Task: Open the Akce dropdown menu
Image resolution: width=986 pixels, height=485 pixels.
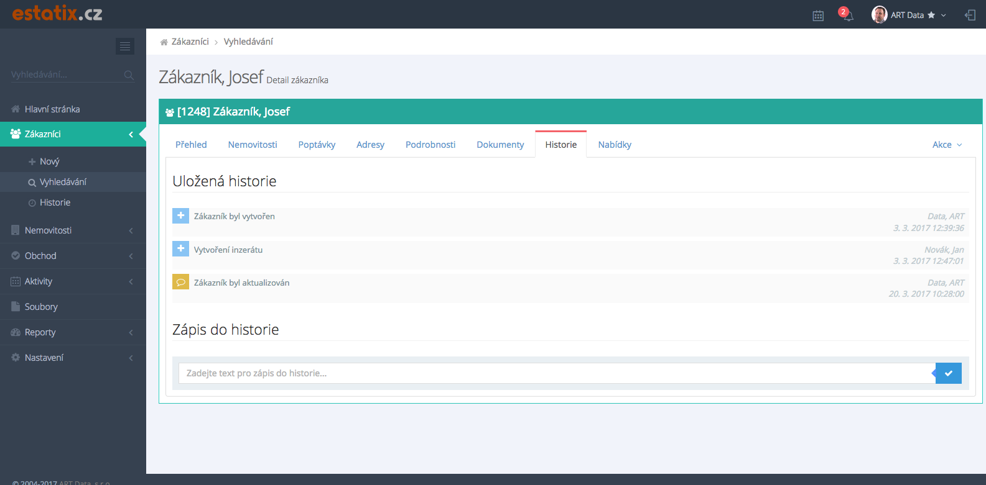Action: 947,145
